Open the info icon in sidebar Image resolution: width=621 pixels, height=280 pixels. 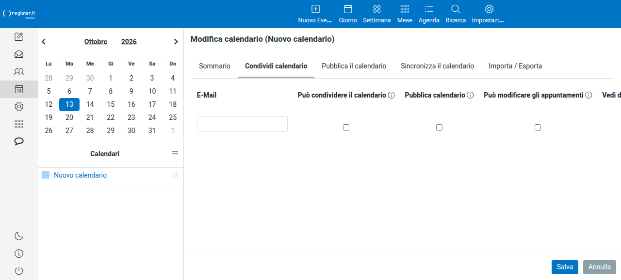[x=19, y=254]
